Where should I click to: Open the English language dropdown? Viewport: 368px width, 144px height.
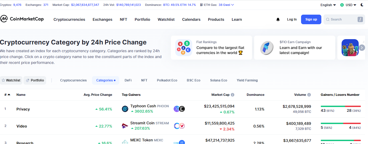[328, 5]
